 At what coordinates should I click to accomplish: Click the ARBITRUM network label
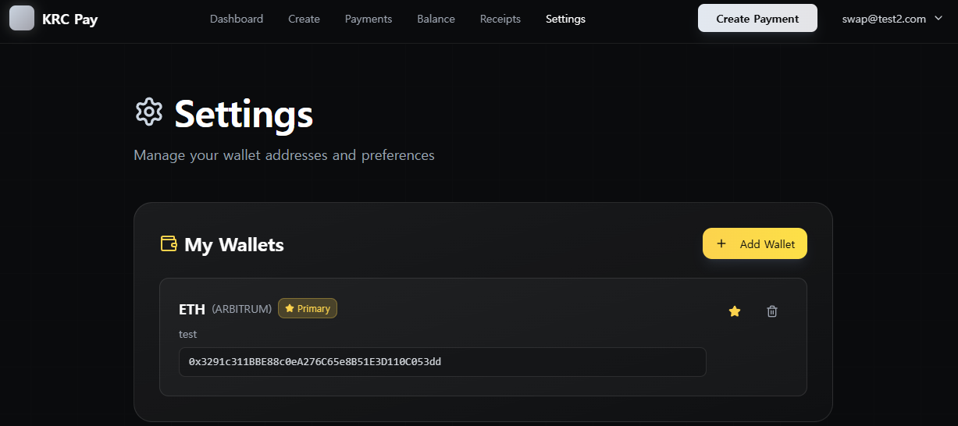click(242, 309)
